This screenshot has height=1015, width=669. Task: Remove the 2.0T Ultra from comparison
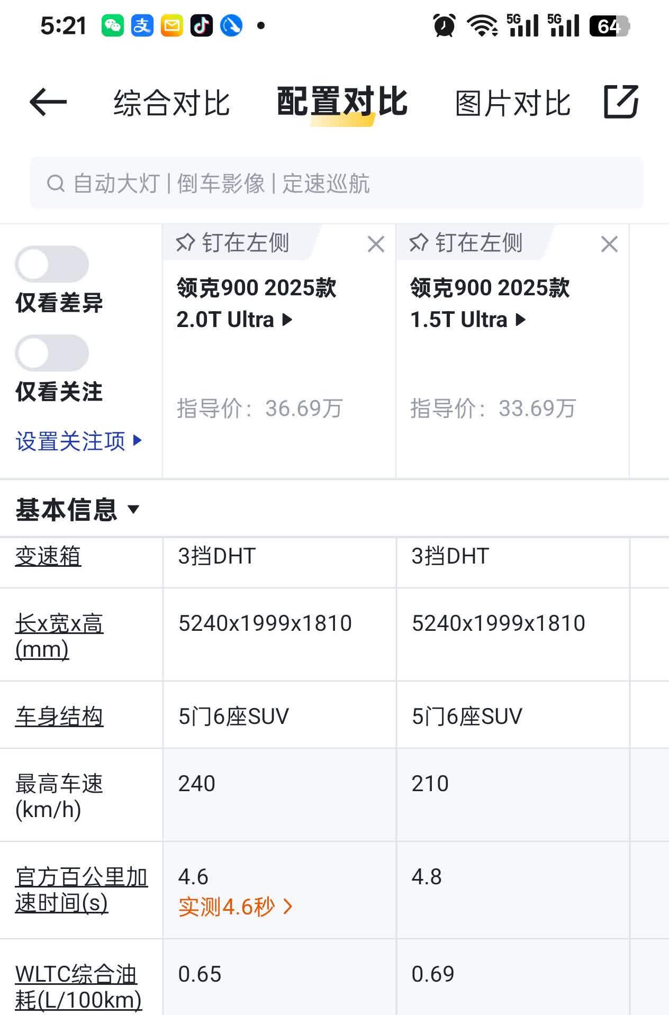click(x=376, y=244)
